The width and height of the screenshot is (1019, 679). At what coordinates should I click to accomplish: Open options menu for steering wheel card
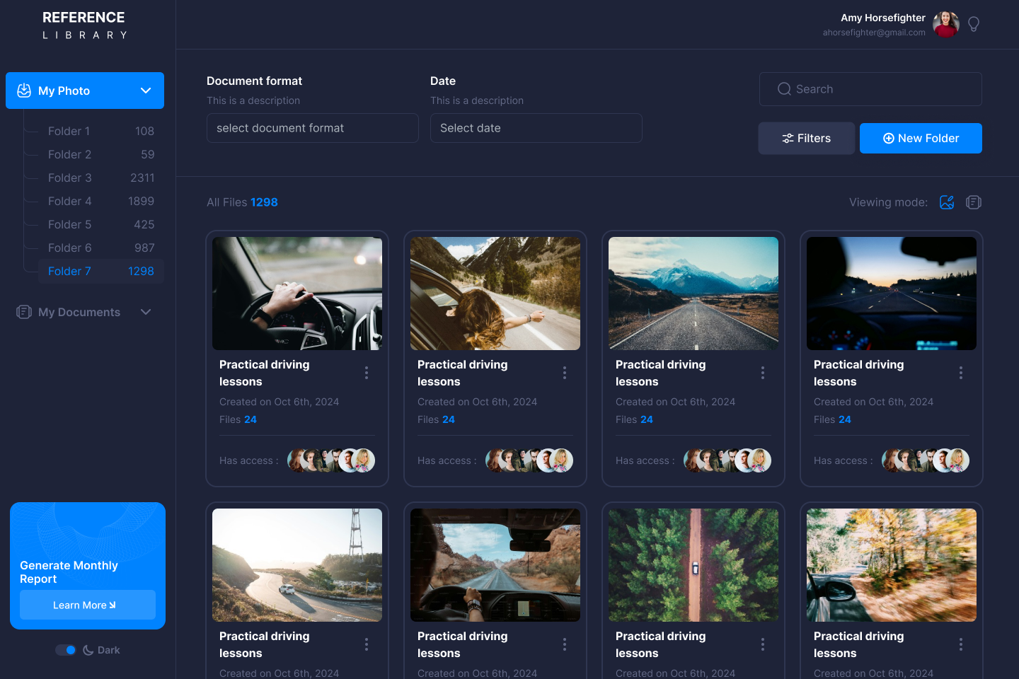click(367, 373)
